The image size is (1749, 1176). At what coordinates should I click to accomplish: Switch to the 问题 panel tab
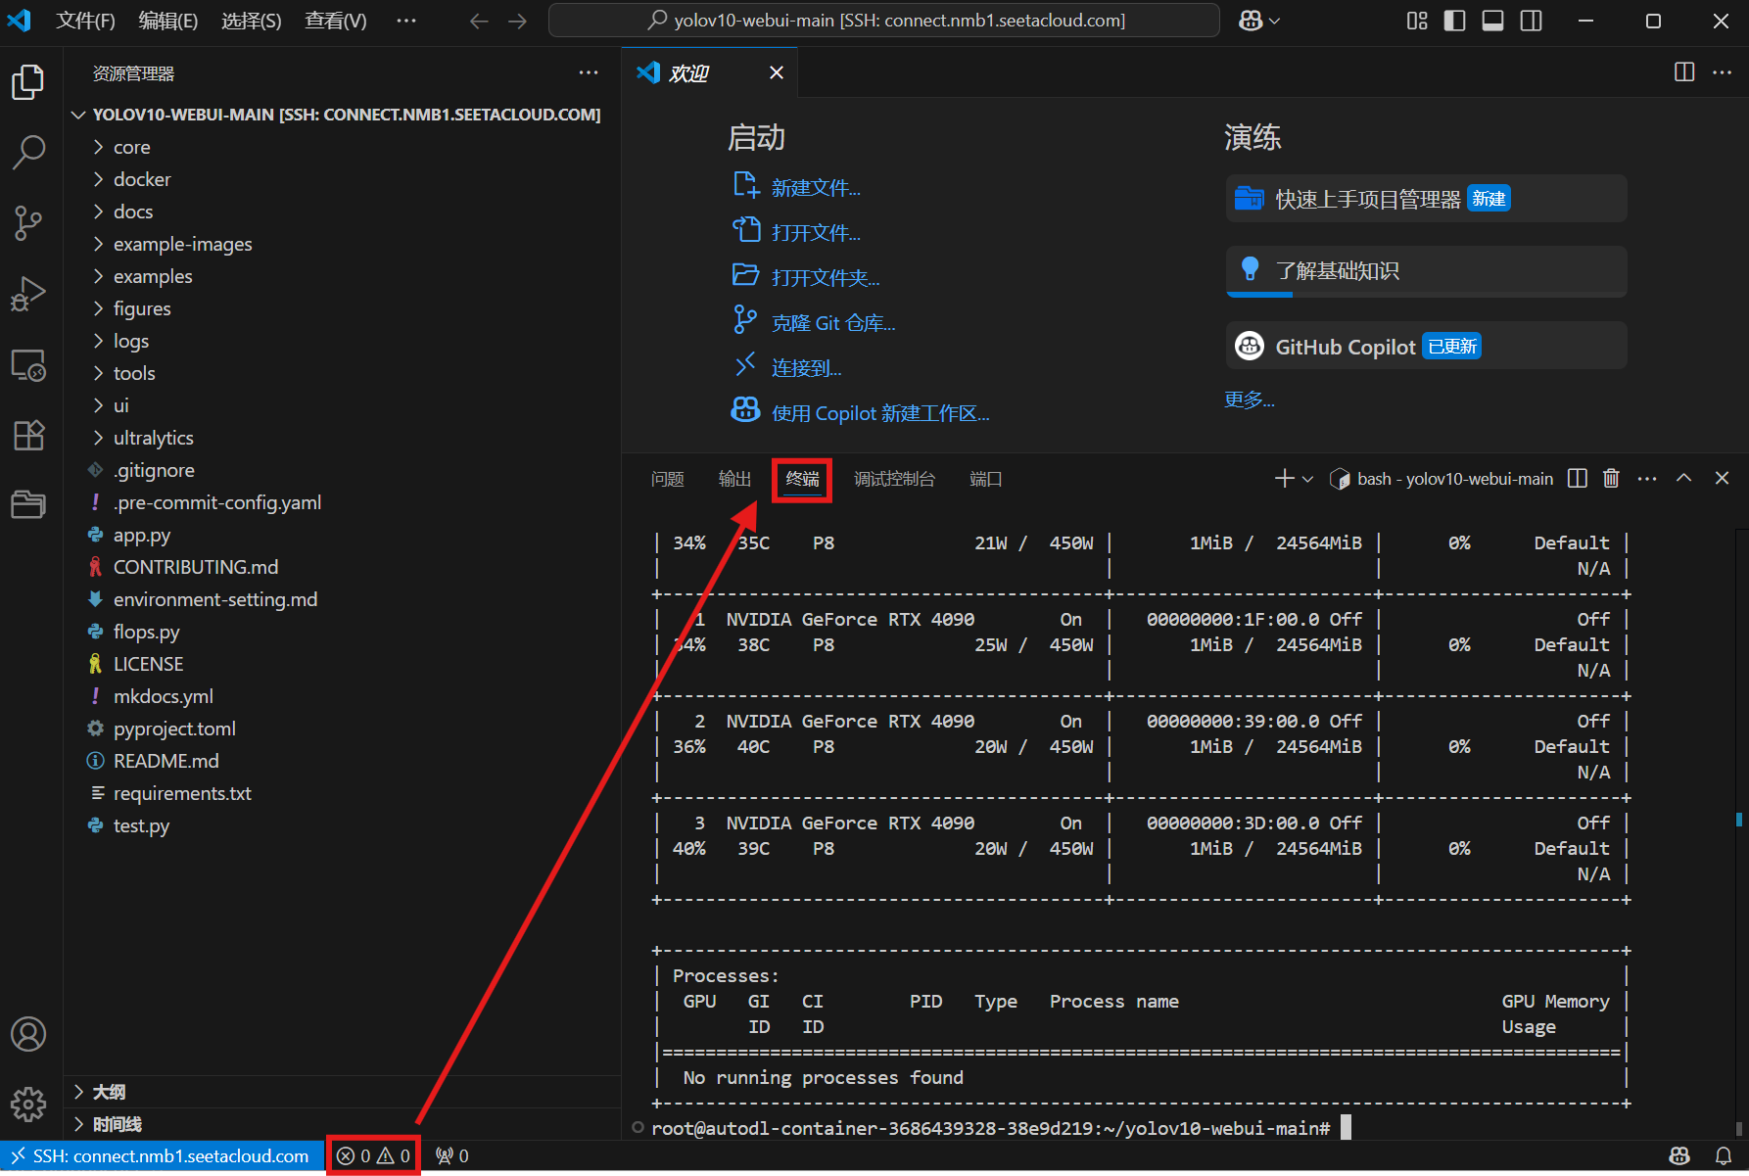click(668, 479)
